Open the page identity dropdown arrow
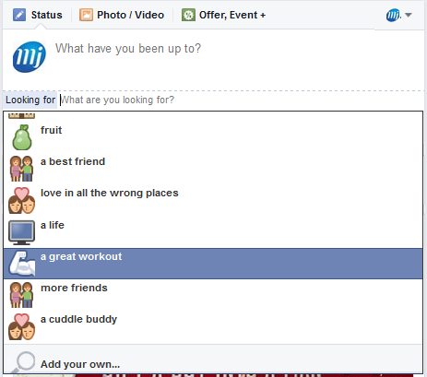This screenshot has height=377, width=427. pos(409,15)
